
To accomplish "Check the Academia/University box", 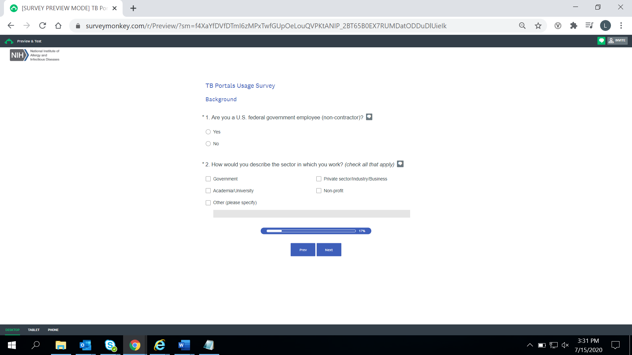I will [x=208, y=191].
